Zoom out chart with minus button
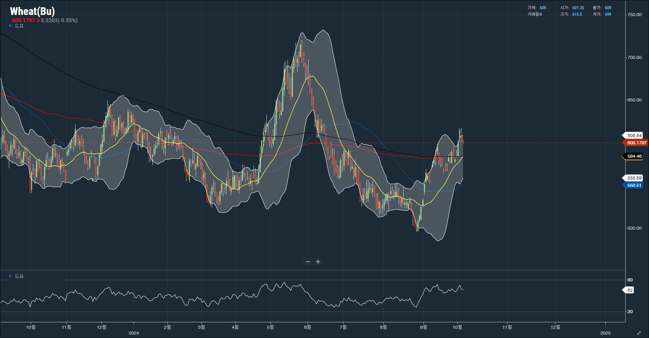Viewport: 649px width, 338px height. click(308, 262)
